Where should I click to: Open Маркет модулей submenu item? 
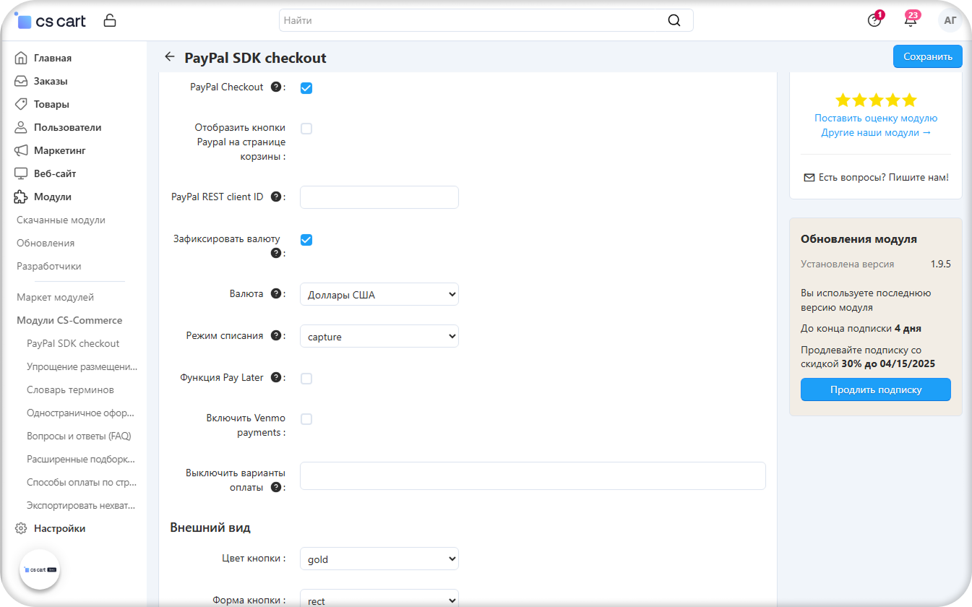[x=55, y=297]
